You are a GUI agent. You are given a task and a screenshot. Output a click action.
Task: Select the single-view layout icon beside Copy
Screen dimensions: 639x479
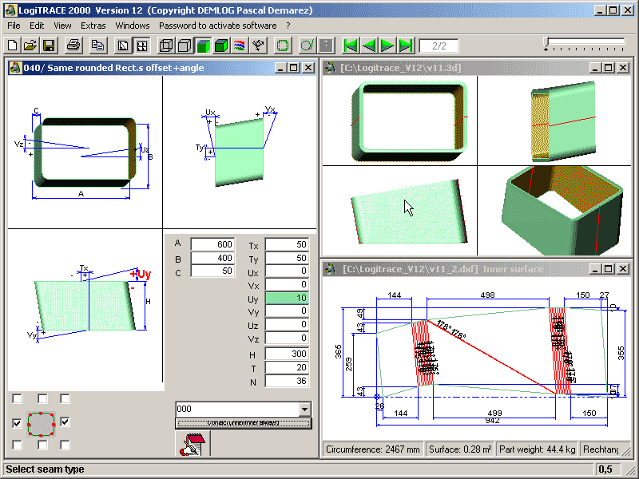tap(123, 46)
